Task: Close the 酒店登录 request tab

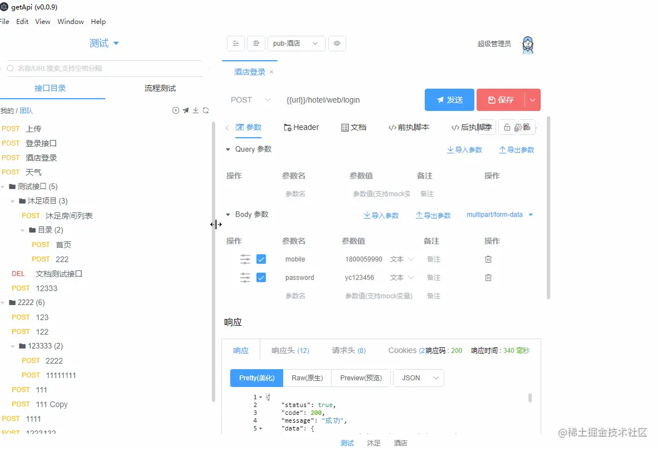Action: coord(271,72)
